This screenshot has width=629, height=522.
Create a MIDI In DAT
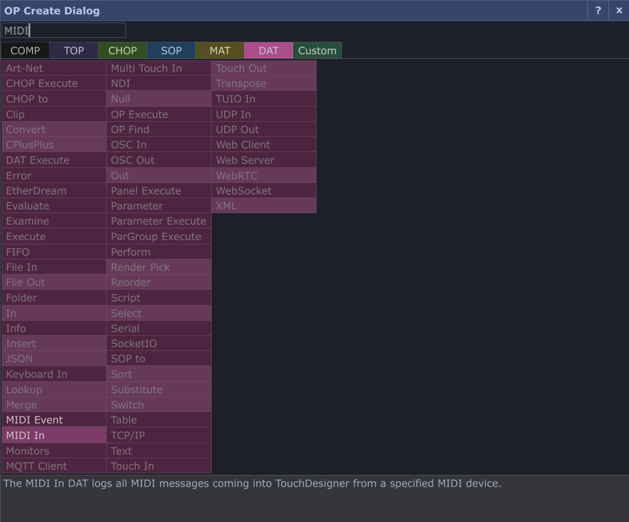point(54,435)
